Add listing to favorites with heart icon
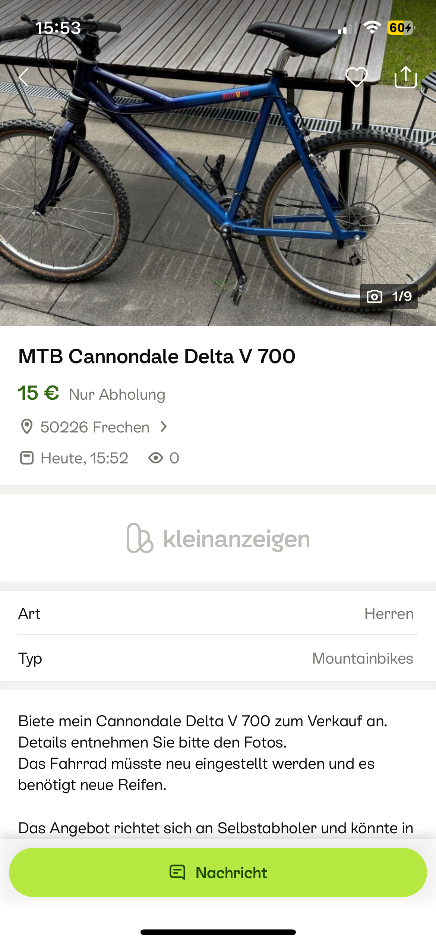436x944 pixels. [357, 77]
